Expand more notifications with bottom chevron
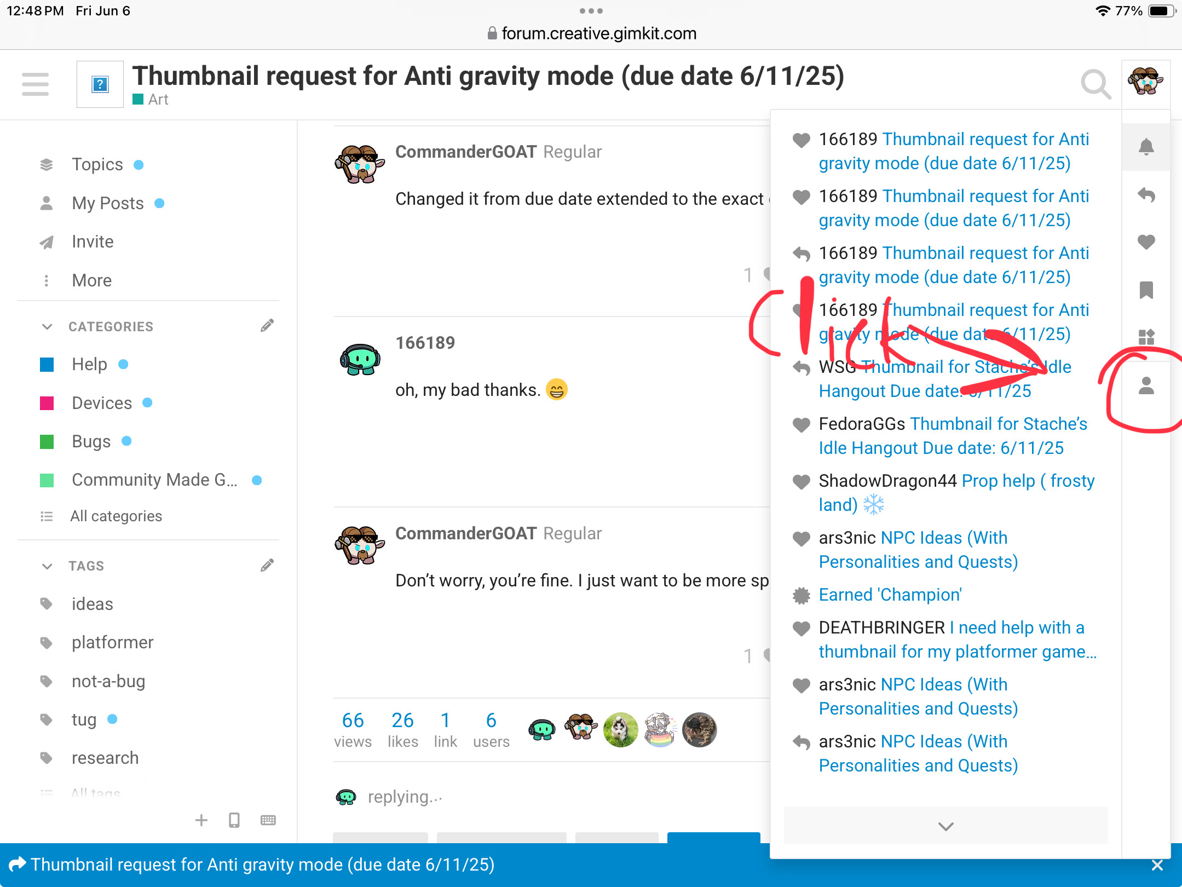This screenshot has height=887, width=1182. [x=945, y=826]
